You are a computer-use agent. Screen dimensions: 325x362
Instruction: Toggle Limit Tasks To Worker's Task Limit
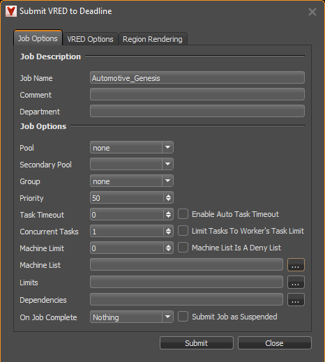(183, 231)
